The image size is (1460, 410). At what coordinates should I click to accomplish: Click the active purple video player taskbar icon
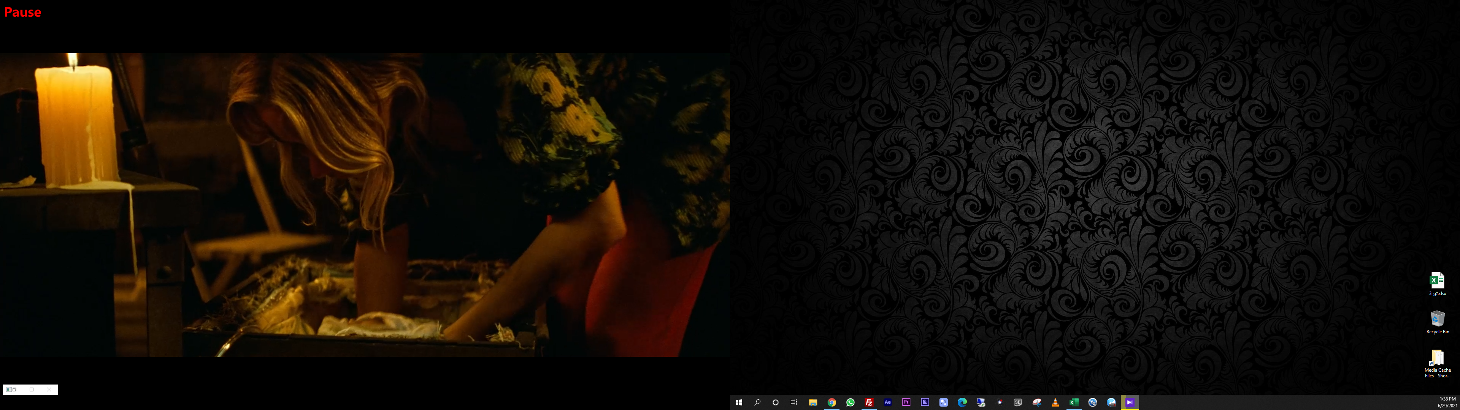[x=1130, y=403]
